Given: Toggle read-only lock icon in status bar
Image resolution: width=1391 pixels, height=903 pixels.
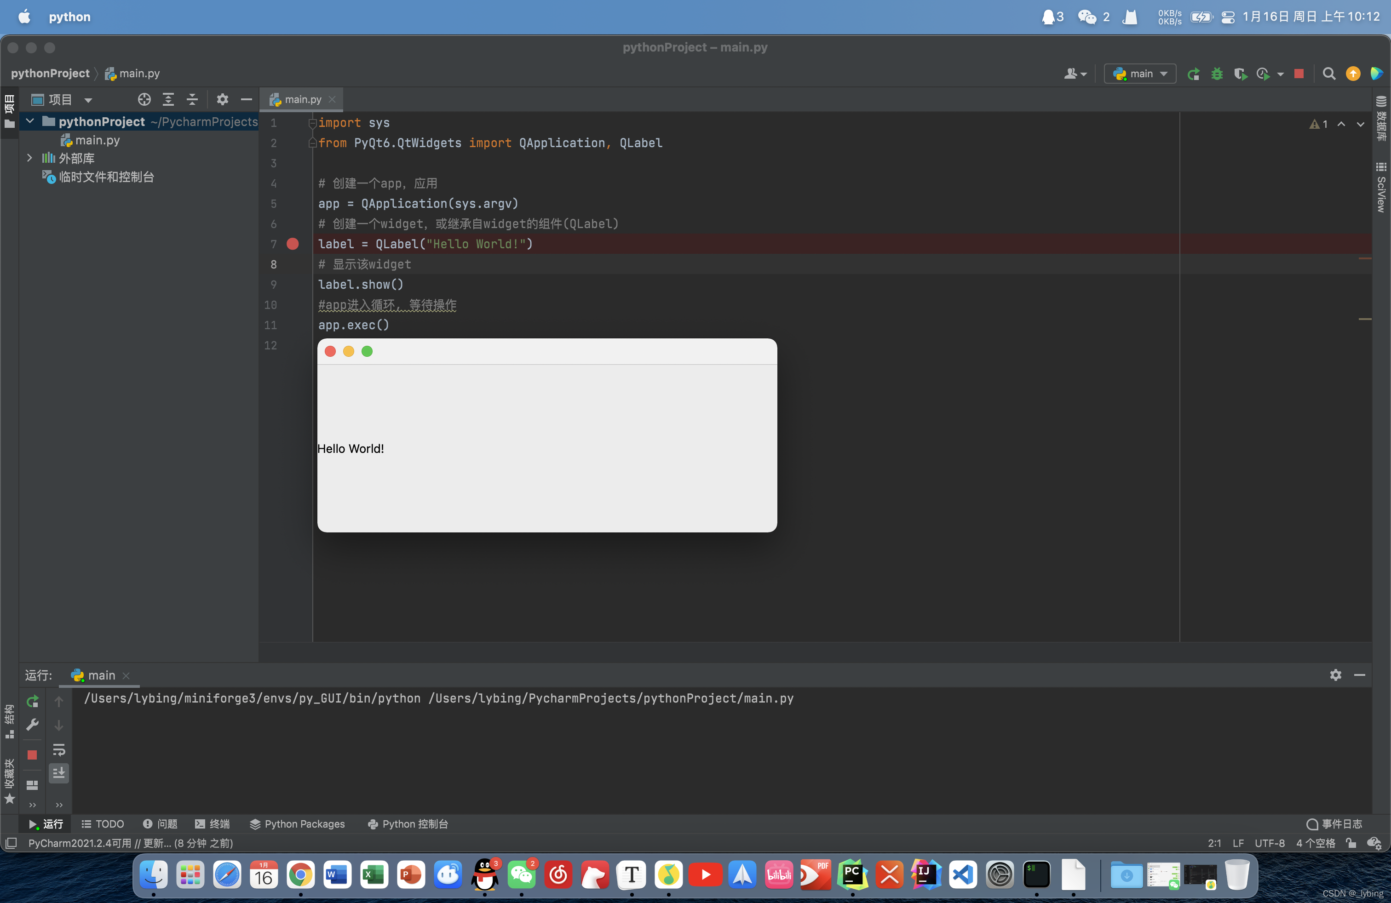Looking at the screenshot, I should [x=1351, y=843].
